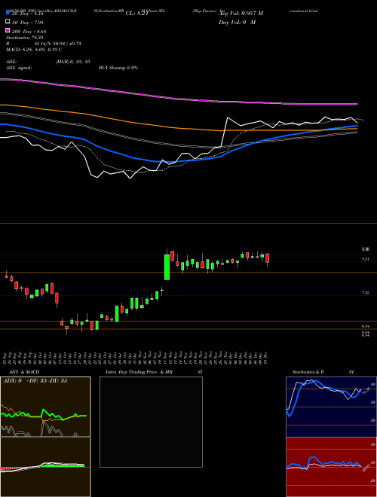Image resolution: width=377 pixels, height=497 pixels.
Task: Click the 'ADX signal:' label
Action: 19,68
